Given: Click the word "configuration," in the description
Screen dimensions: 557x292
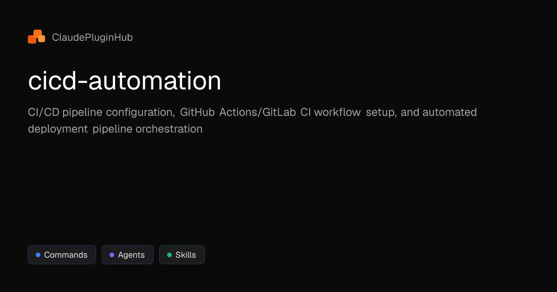Looking at the screenshot, I should (x=140, y=112).
